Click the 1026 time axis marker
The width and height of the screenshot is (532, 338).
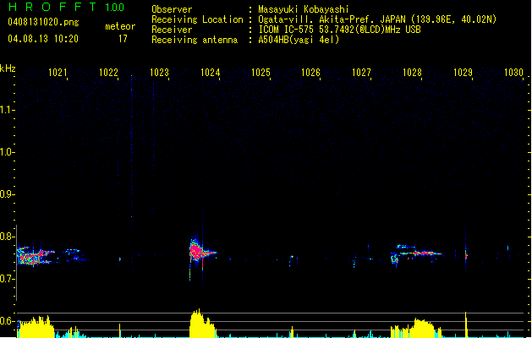click(310, 73)
